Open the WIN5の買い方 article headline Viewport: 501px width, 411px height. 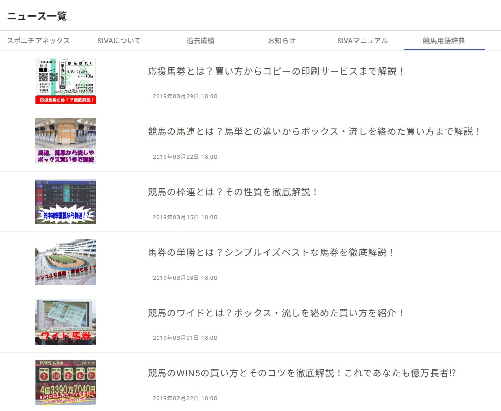tap(302, 373)
